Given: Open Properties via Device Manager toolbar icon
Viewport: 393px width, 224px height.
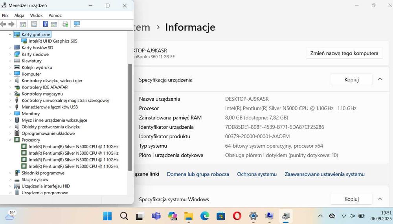Looking at the screenshot, I should tap(34, 24).
